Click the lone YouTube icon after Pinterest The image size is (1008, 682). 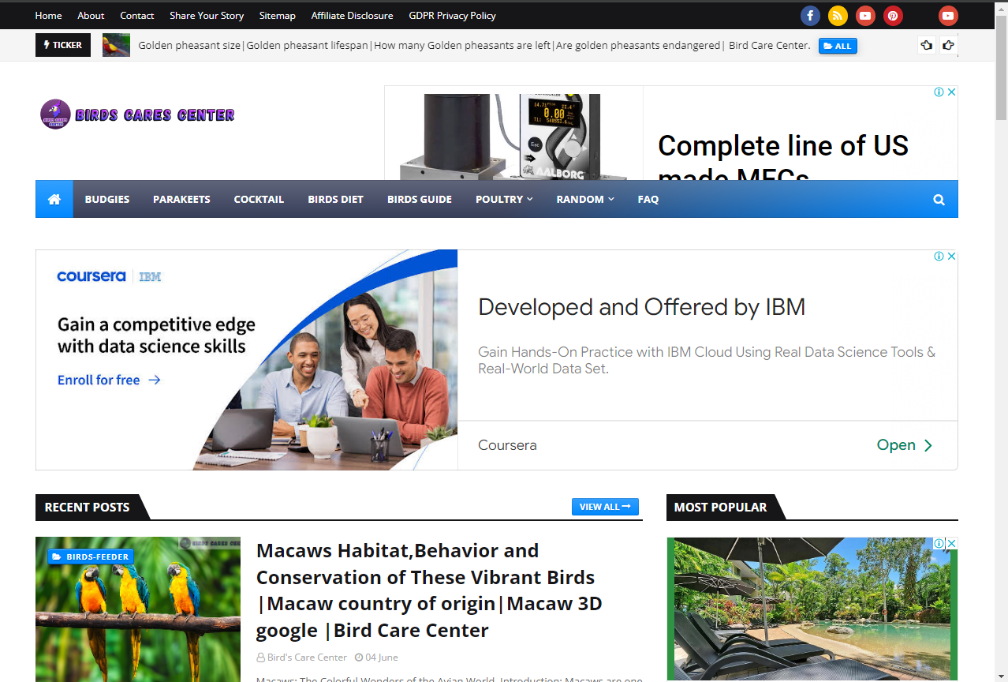coord(948,16)
